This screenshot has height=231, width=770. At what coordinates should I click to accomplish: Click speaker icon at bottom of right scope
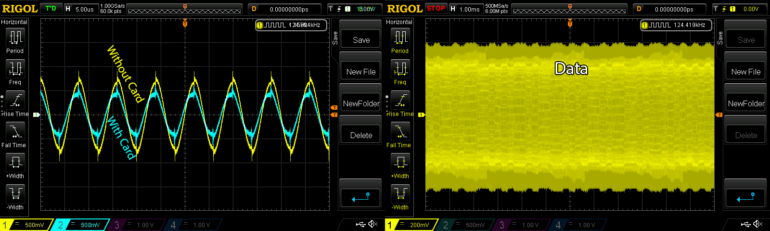pyautogui.click(x=758, y=224)
